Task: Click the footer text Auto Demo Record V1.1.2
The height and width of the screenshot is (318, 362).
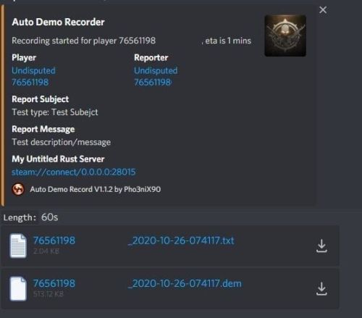Action: tap(71, 189)
